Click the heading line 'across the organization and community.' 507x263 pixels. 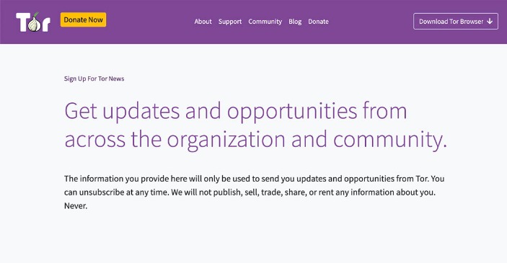tap(256, 139)
